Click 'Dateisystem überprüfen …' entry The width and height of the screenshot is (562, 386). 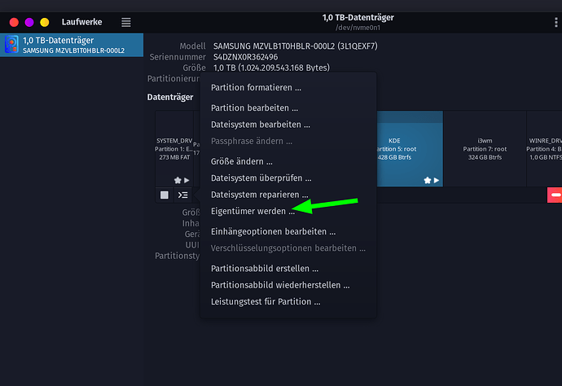point(261,178)
